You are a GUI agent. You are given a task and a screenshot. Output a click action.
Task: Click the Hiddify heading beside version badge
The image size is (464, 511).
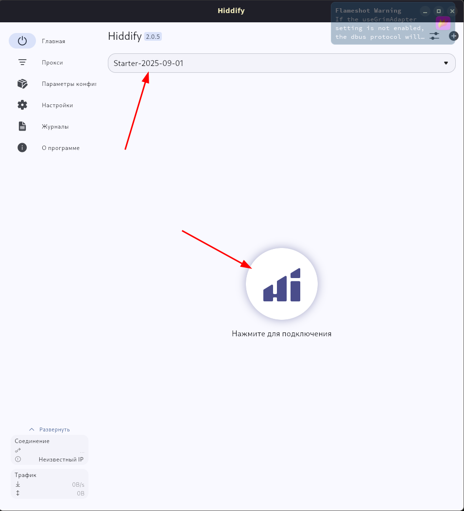[x=125, y=36]
